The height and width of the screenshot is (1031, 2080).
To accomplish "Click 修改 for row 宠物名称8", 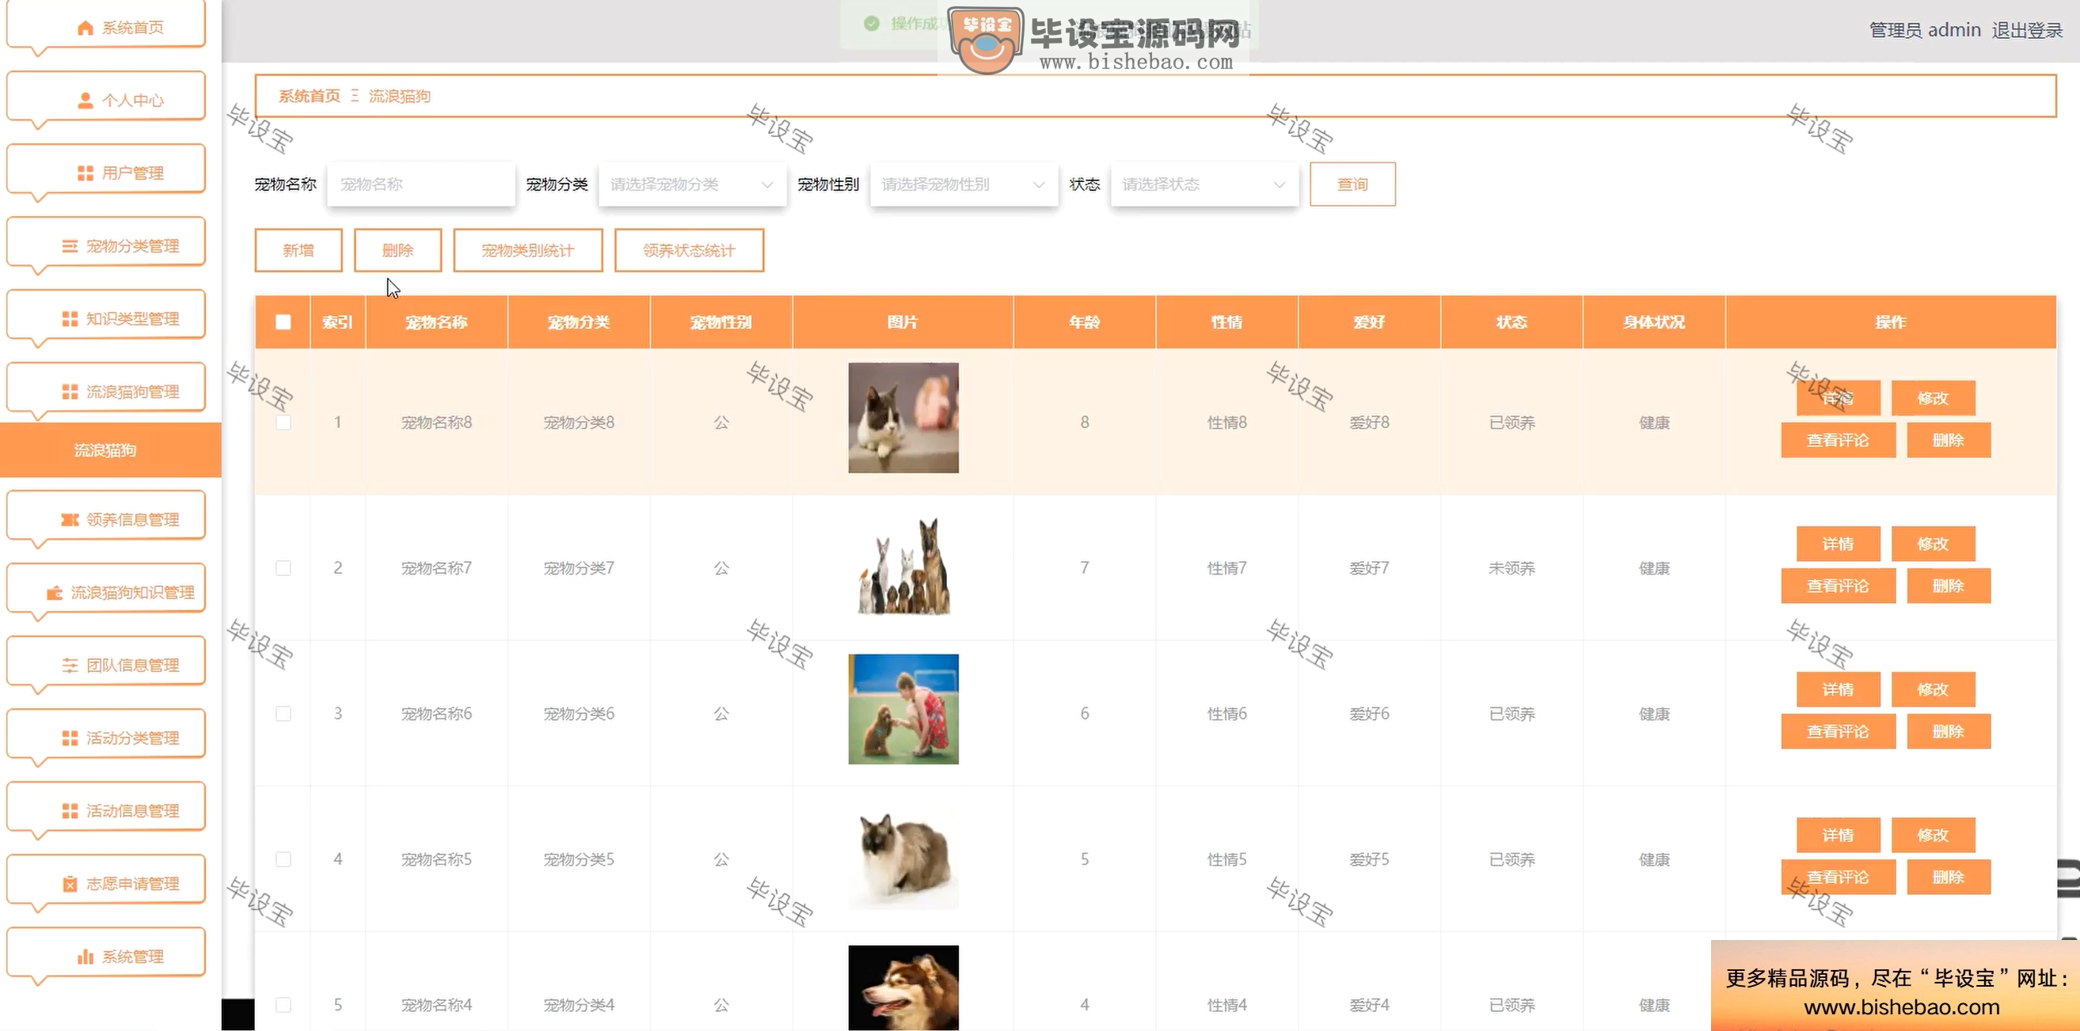I will point(1933,398).
